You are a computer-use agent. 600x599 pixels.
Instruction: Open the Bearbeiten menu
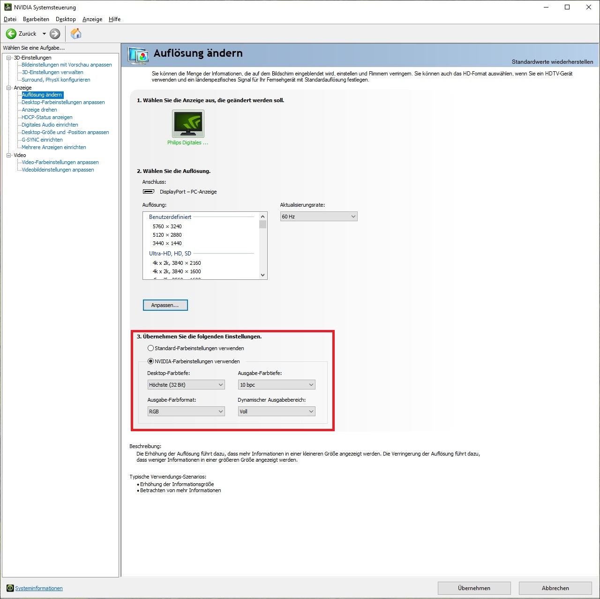pos(36,19)
